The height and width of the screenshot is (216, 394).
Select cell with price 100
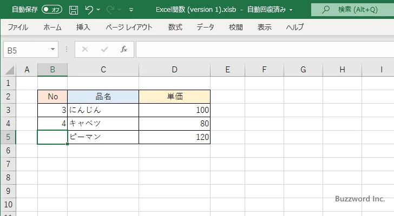coord(175,110)
